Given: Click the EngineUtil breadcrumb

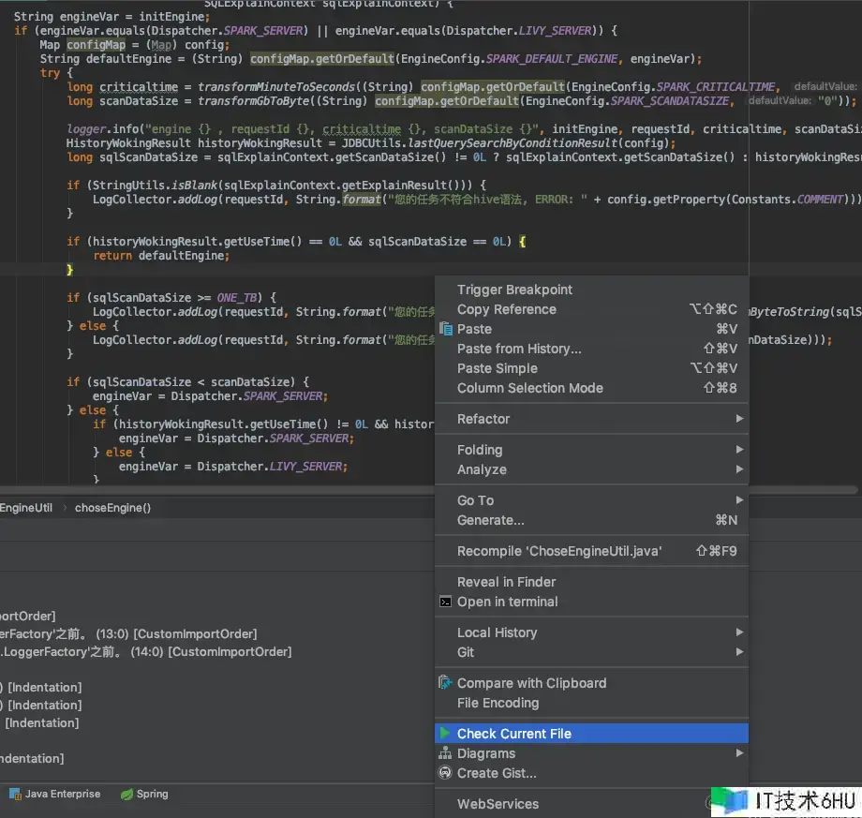Looking at the screenshot, I should pos(26,508).
